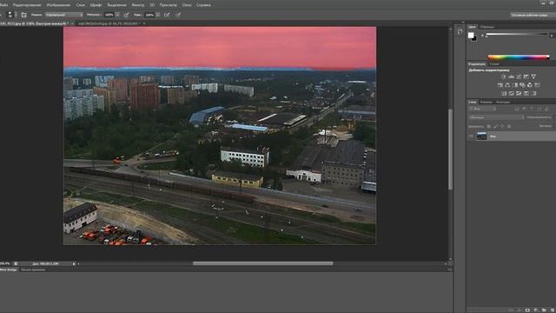Image resolution: width=556 pixels, height=313 pixels.
Task: Add Selective Color adjustment icon
Action: click(533, 93)
